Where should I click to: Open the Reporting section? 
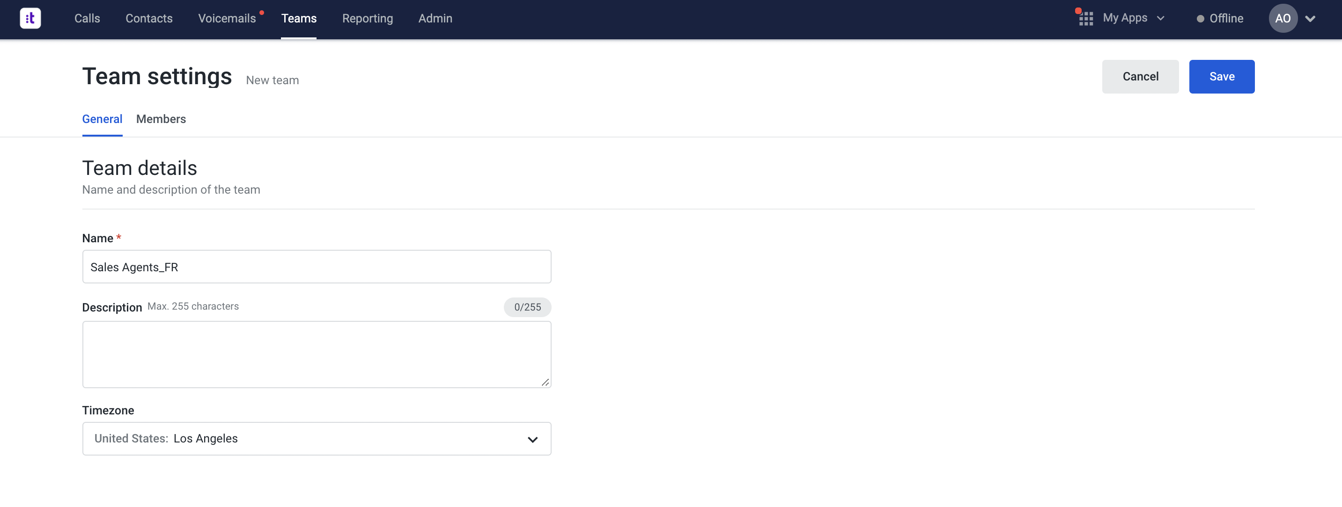click(367, 18)
